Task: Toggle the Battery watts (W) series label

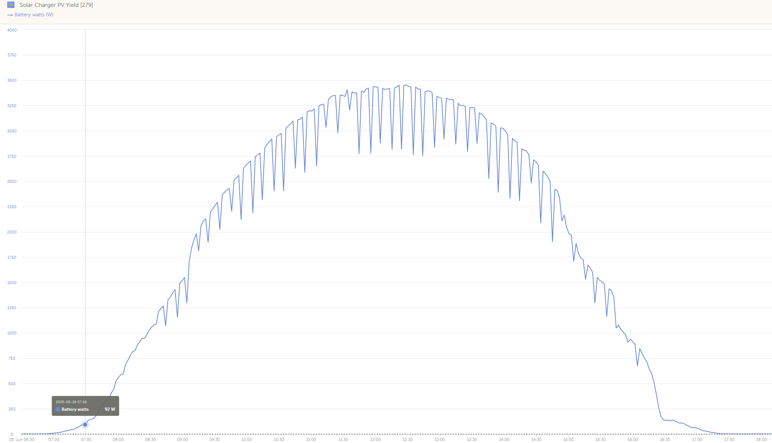Action: point(34,15)
